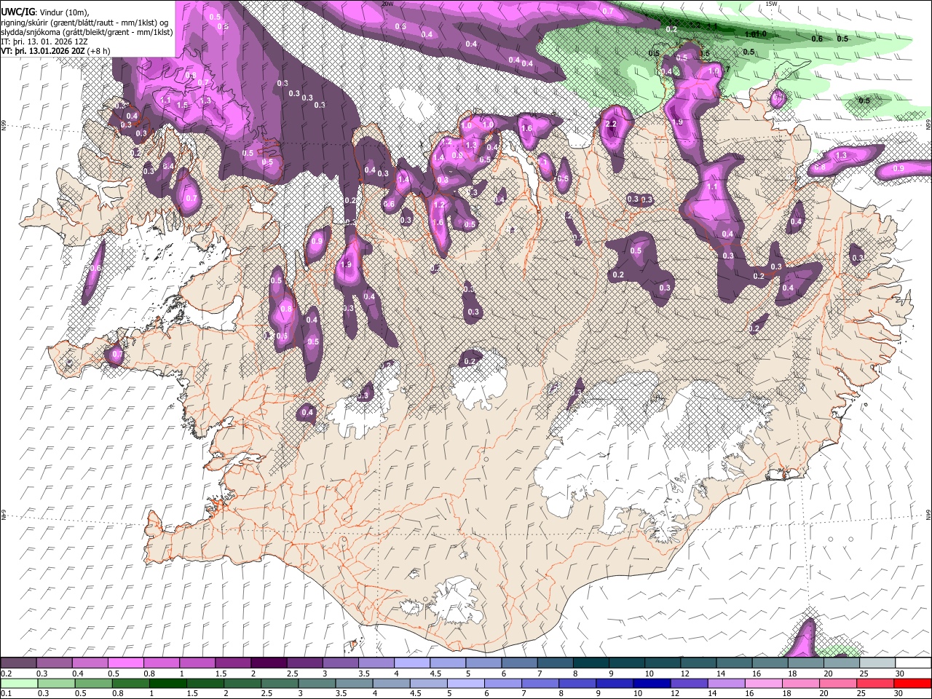Choose the 3 grey-green rain-scale swatch
This screenshot has width=932, height=699.
317,683
